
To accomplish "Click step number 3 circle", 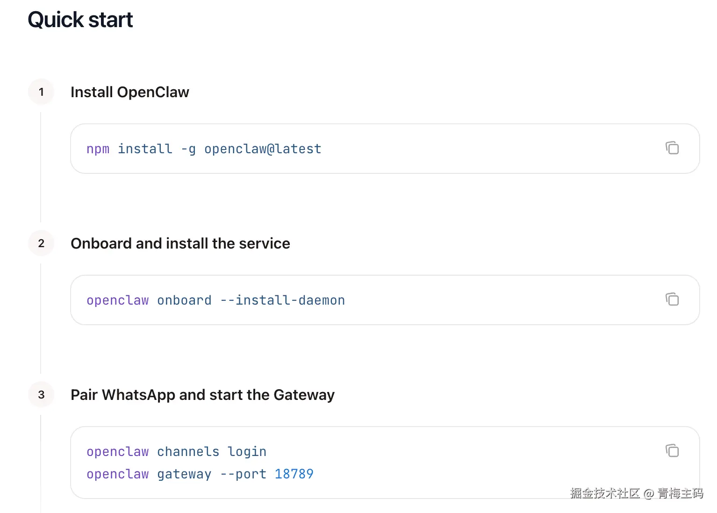I will [x=41, y=395].
